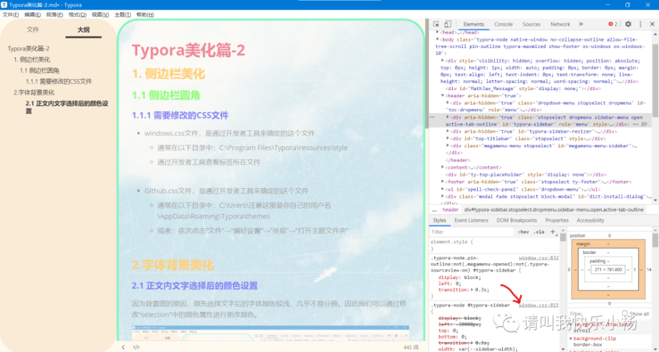Screen dimensions: 659x352
Task: Focus the Styles Filter input field
Action: click(x=473, y=232)
